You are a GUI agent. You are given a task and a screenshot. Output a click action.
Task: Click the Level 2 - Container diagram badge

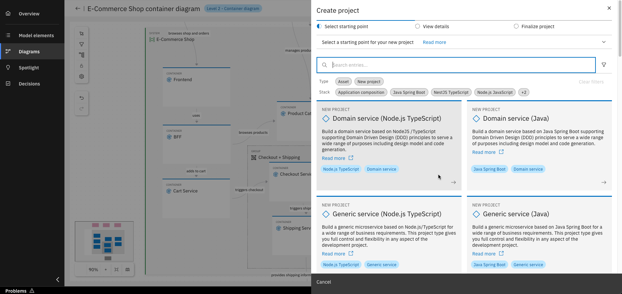(233, 8)
